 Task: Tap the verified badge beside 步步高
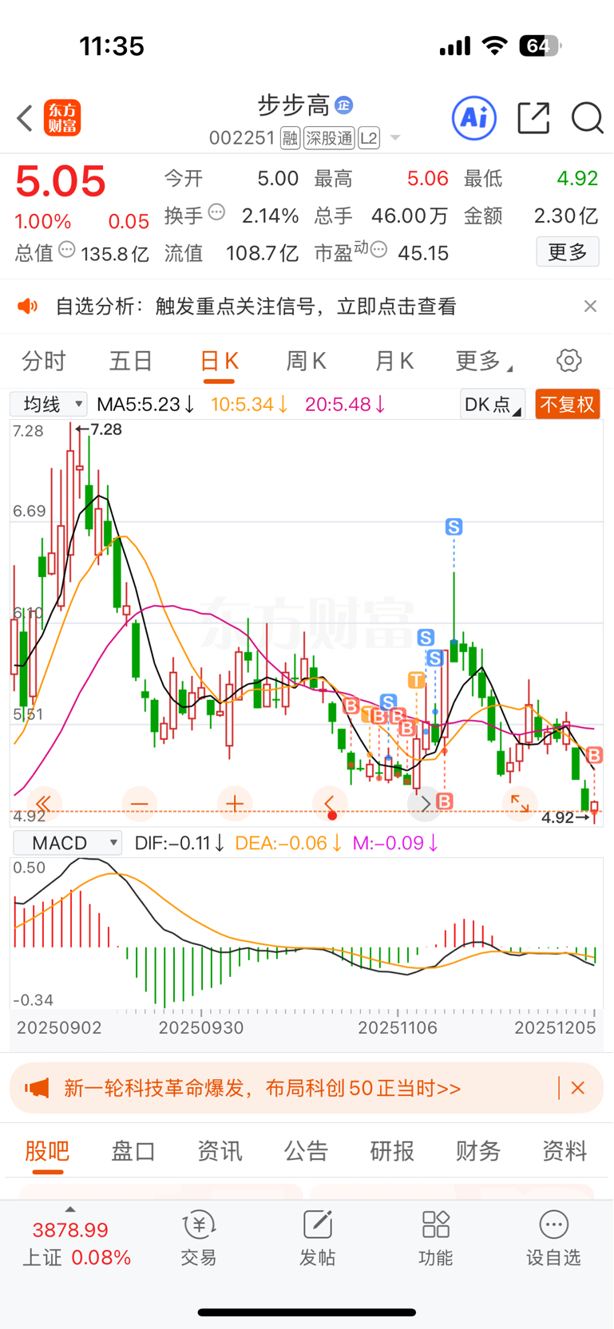344,105
